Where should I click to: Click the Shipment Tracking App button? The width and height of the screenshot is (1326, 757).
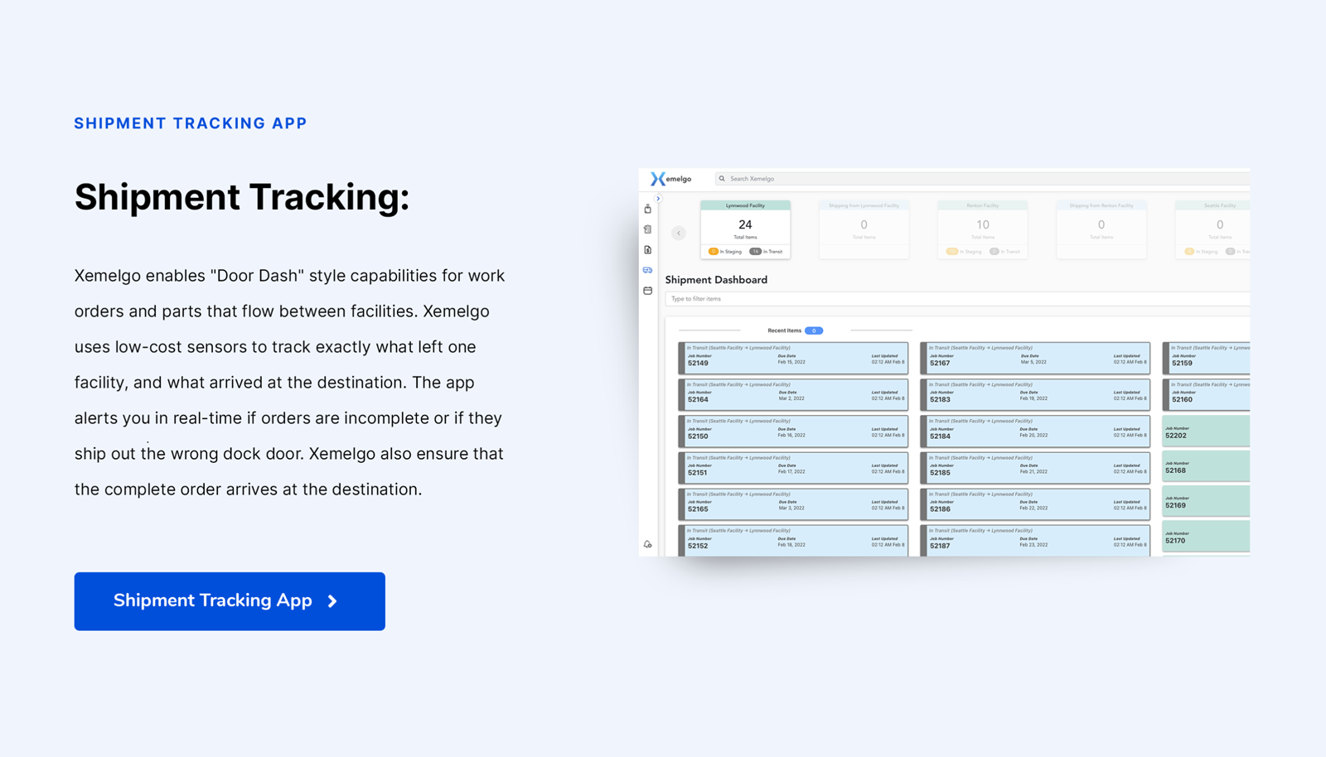230,601
